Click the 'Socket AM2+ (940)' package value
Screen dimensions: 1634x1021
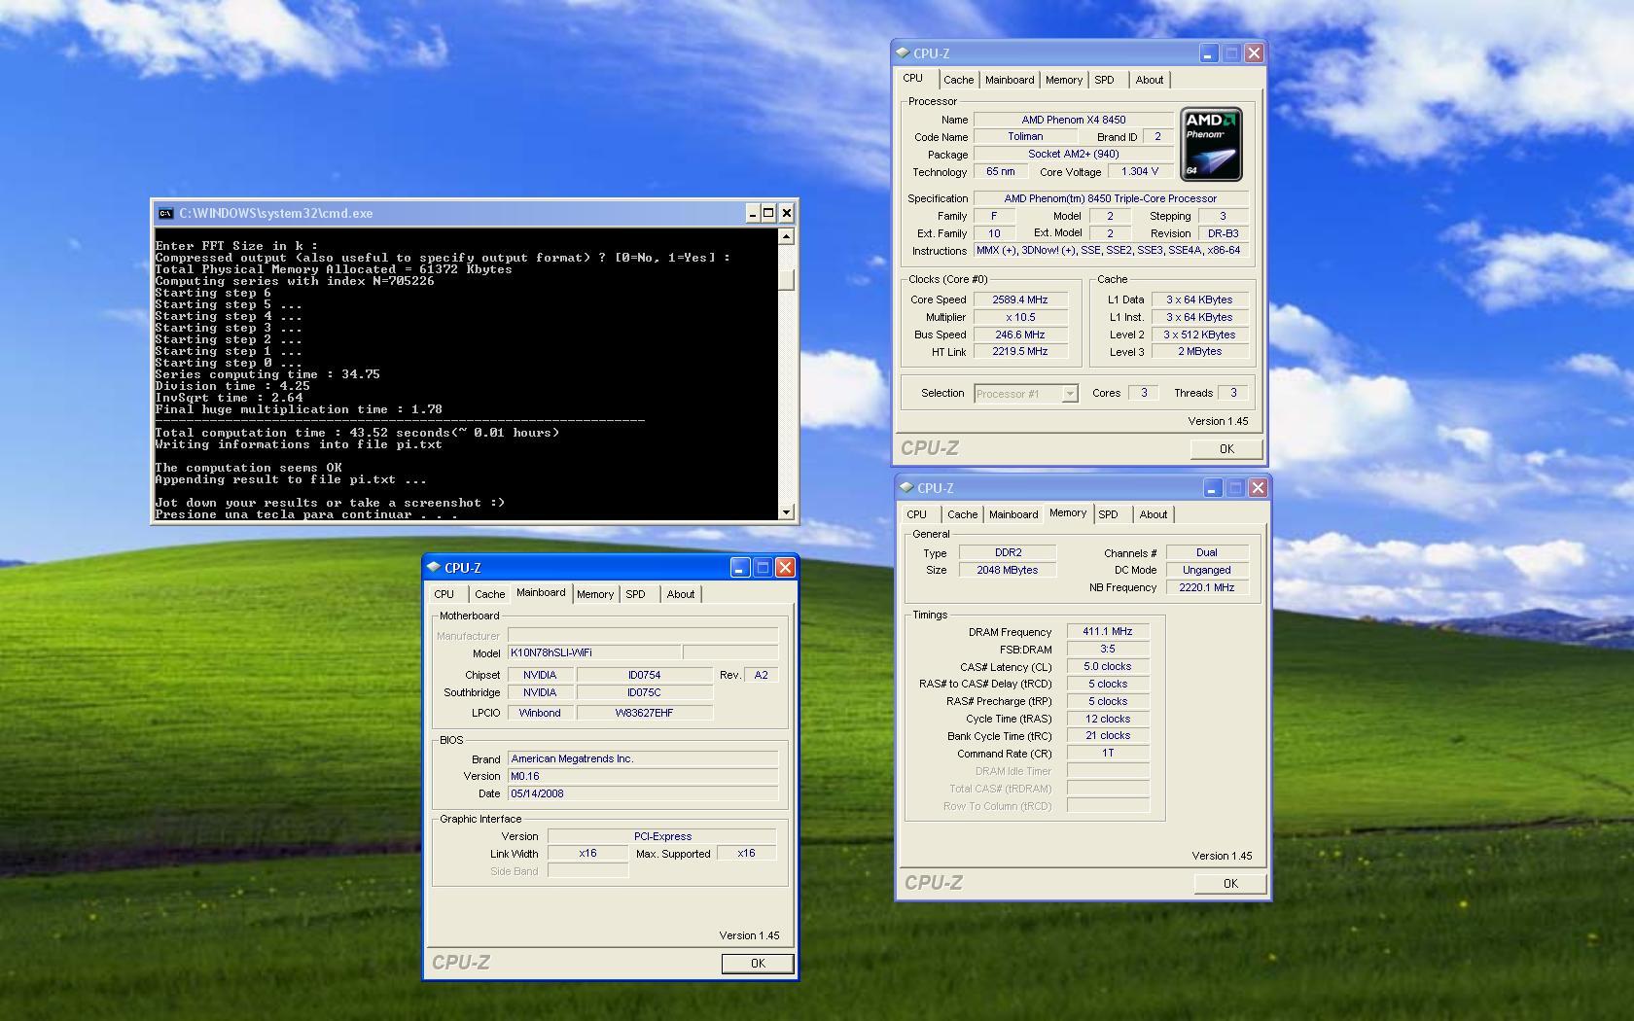(1074, 154)
